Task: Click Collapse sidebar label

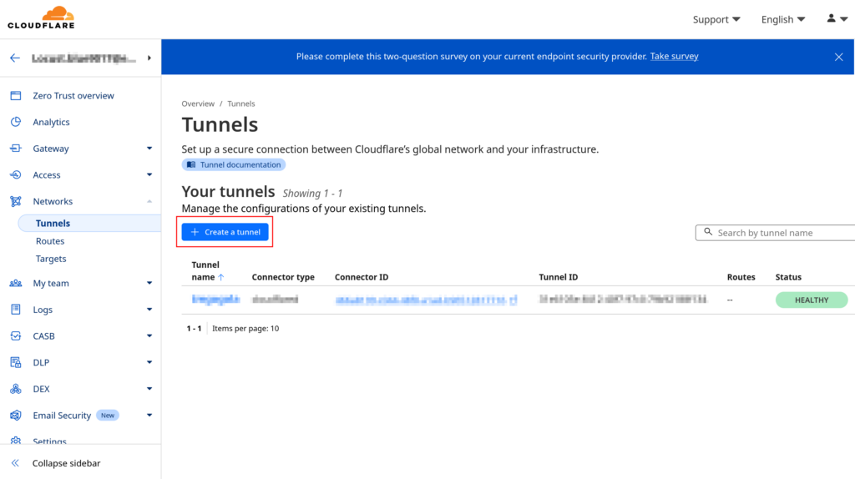Action: pyautogui.click(x=66, y=463)
